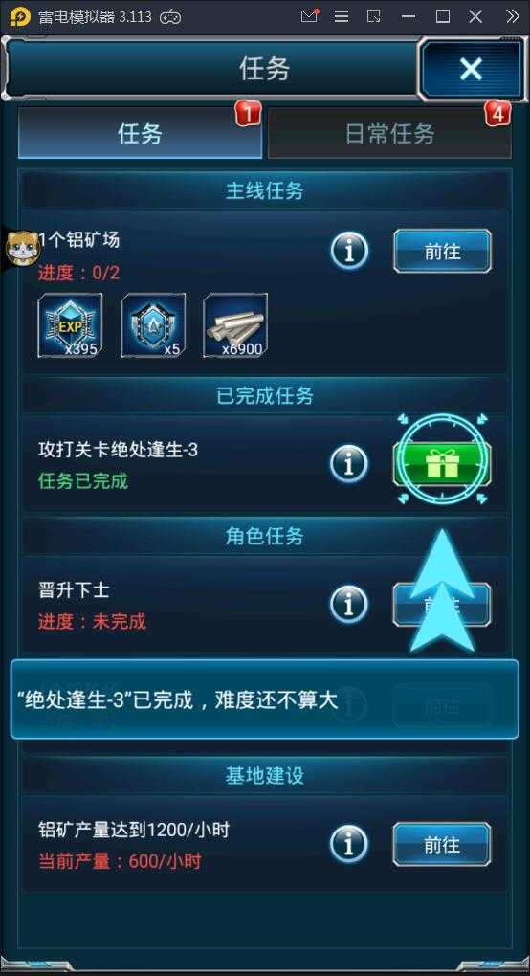Close the 任务 panel with the X button
530x976 pixels.
point(471,69)
